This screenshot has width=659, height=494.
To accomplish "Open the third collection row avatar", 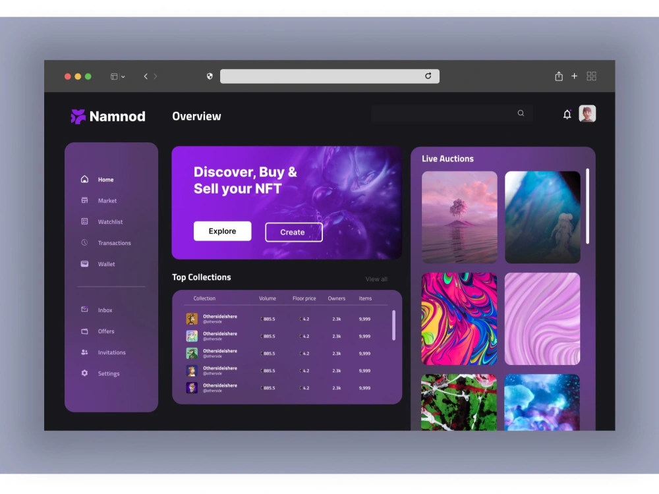I will 192,353.
